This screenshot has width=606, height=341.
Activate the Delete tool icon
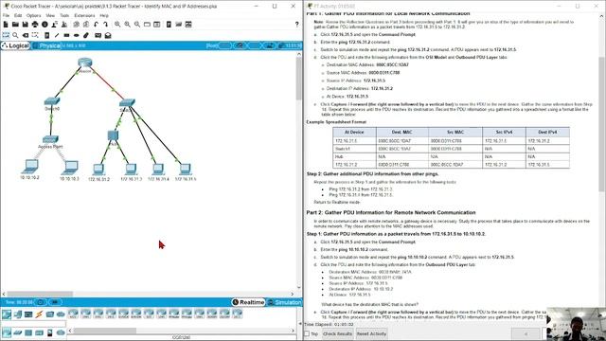pyautogui.click(x=26, y=35)
